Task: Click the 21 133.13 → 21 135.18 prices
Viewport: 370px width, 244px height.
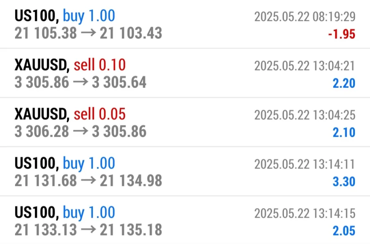Action: tap(88, 230)
